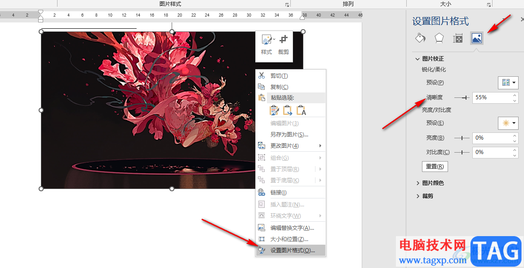Image resolution: width=524 pixels, height=268 pixels.
Task: Click 复制 in context menu
Action: (290, 87)
